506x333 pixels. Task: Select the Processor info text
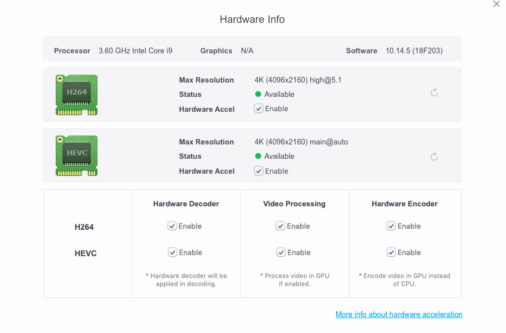[135, 50]
